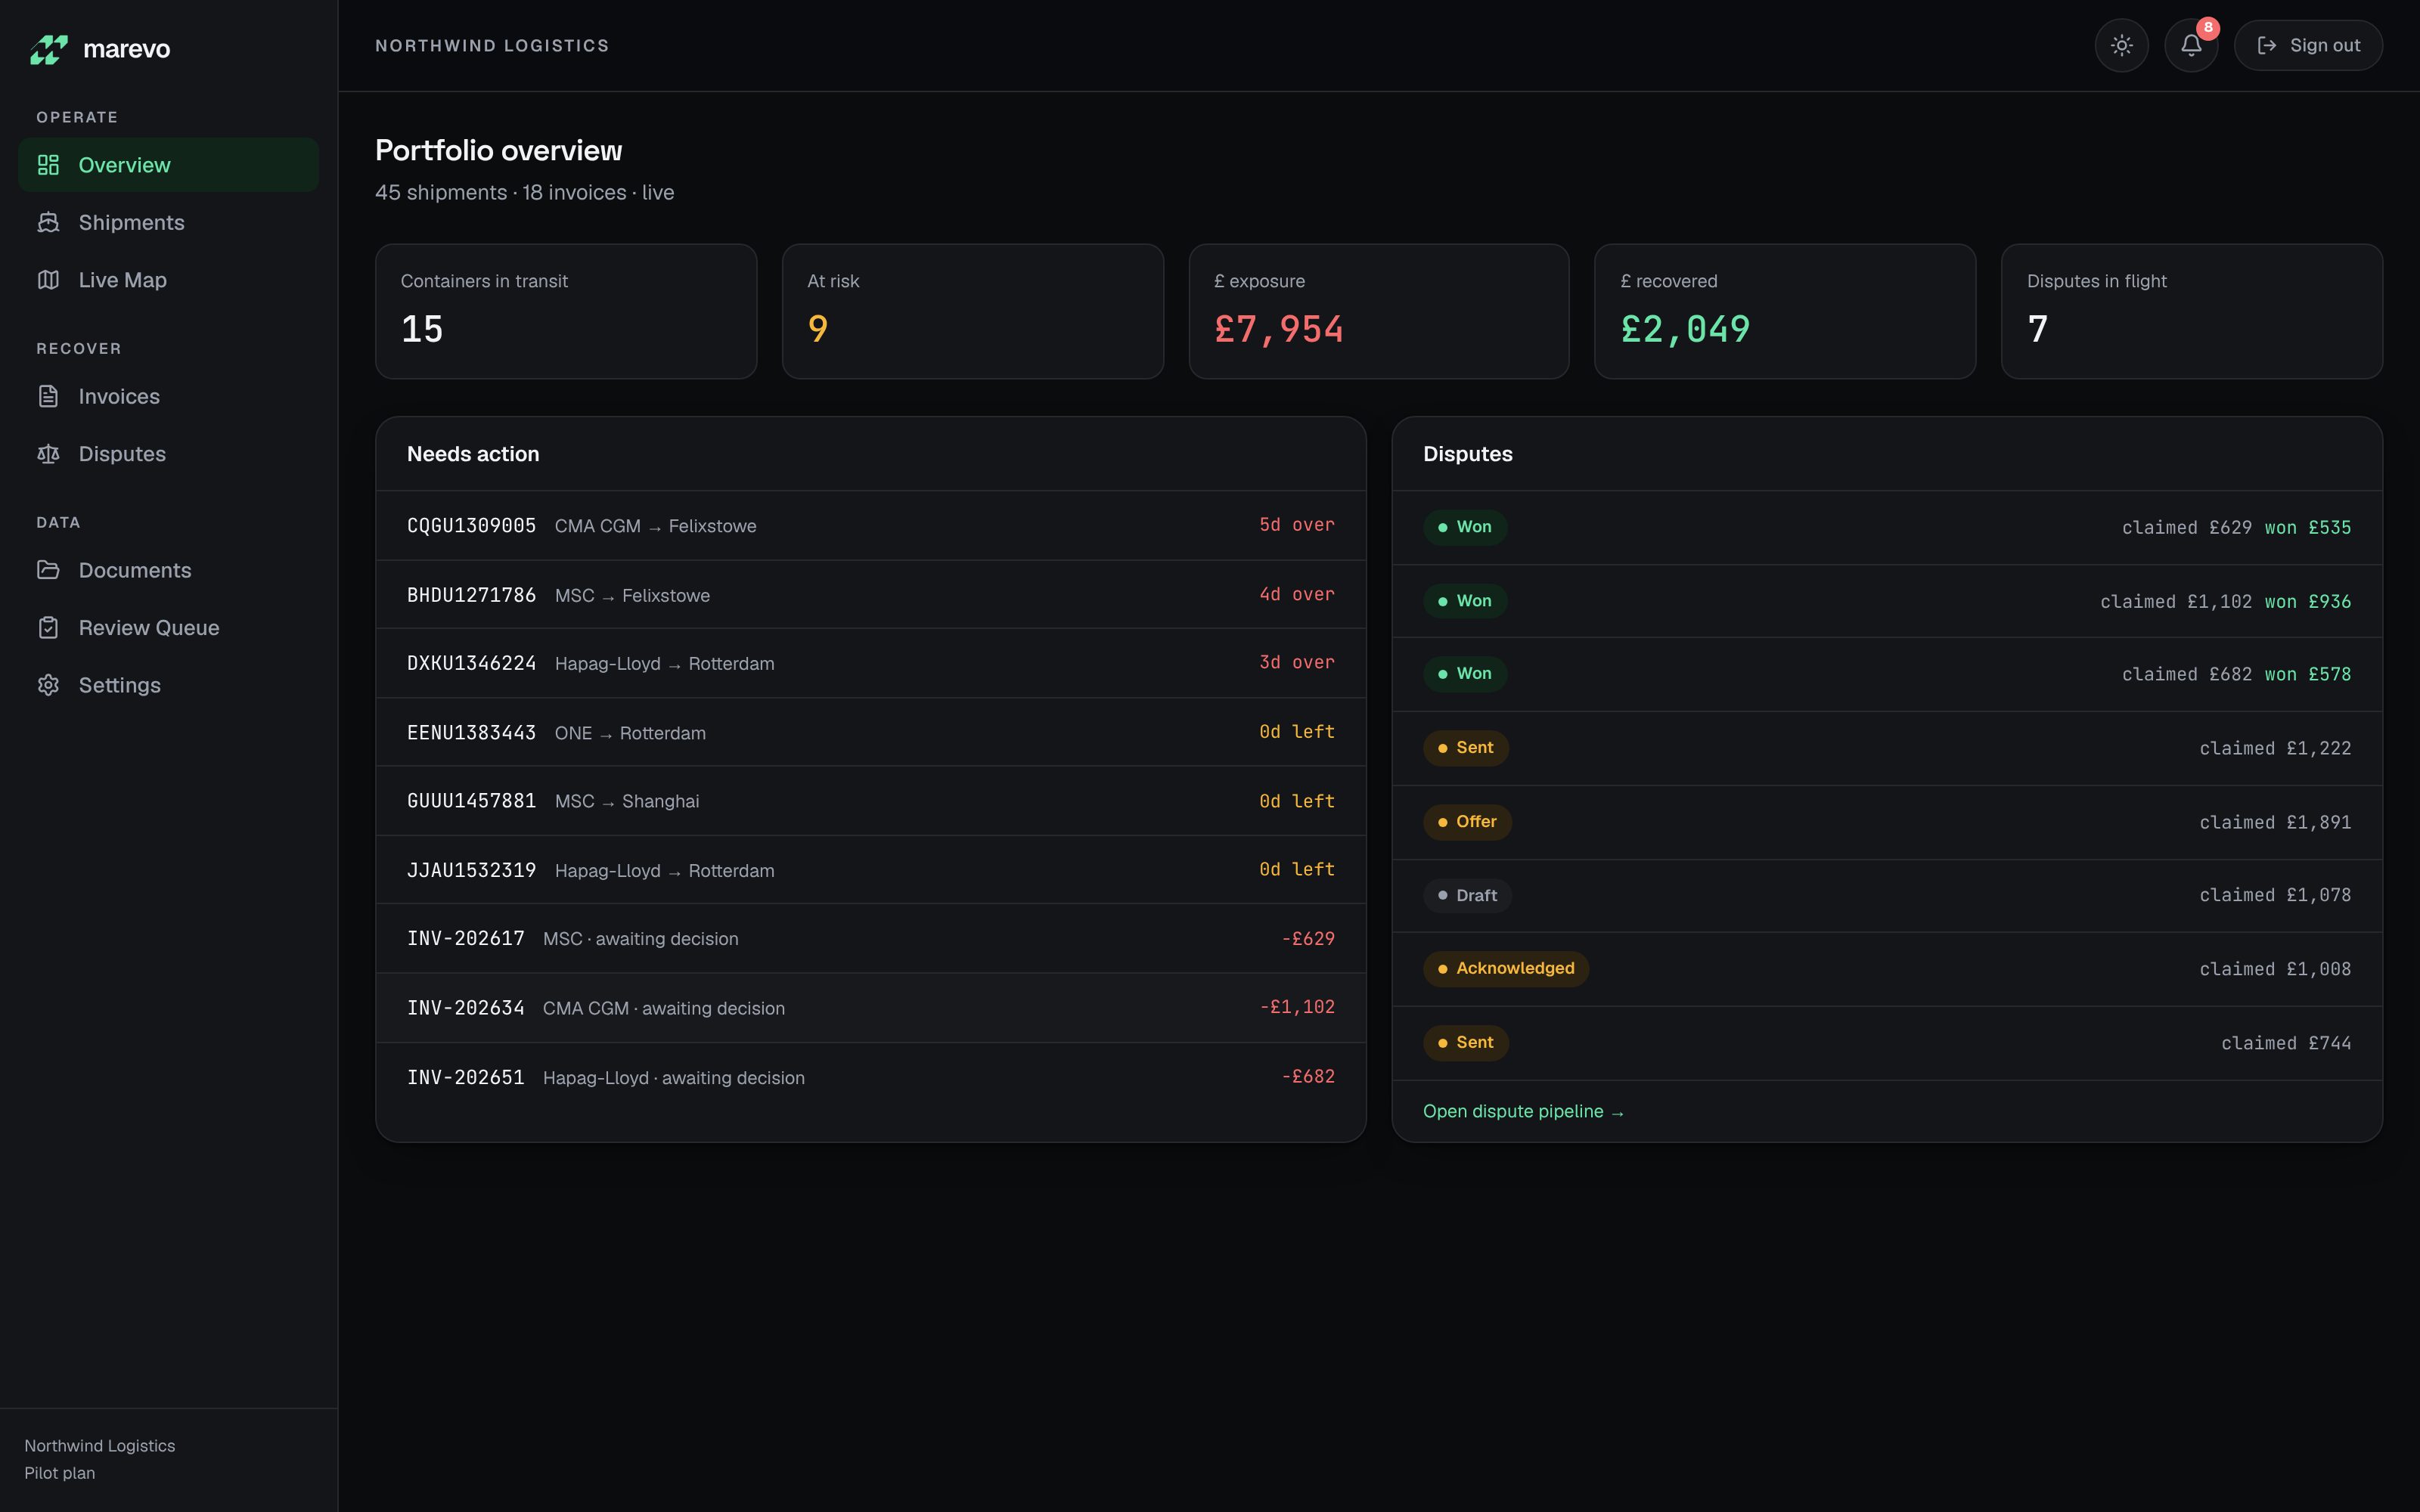Click the Overview grid icon in sidebar
This screenshot has height=1512, width=2420.
pyautogui.click(x=48, y=165)
